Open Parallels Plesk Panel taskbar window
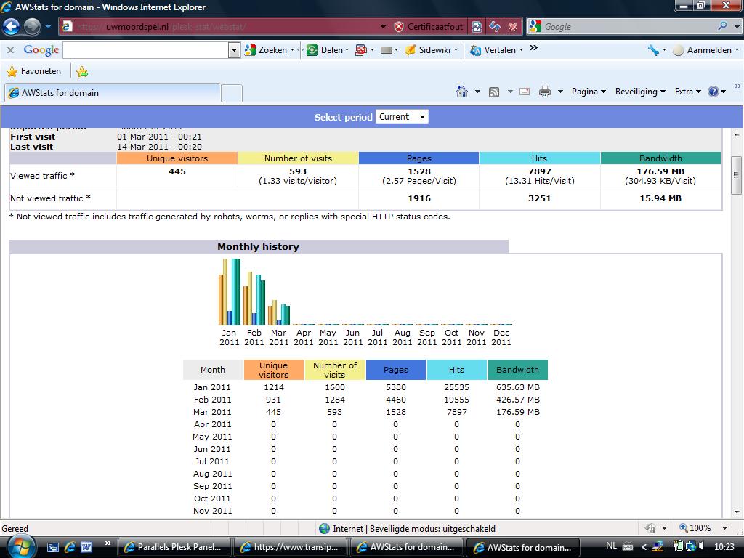The width and height of the screenshot is (744, 558). tap(174, 547)
